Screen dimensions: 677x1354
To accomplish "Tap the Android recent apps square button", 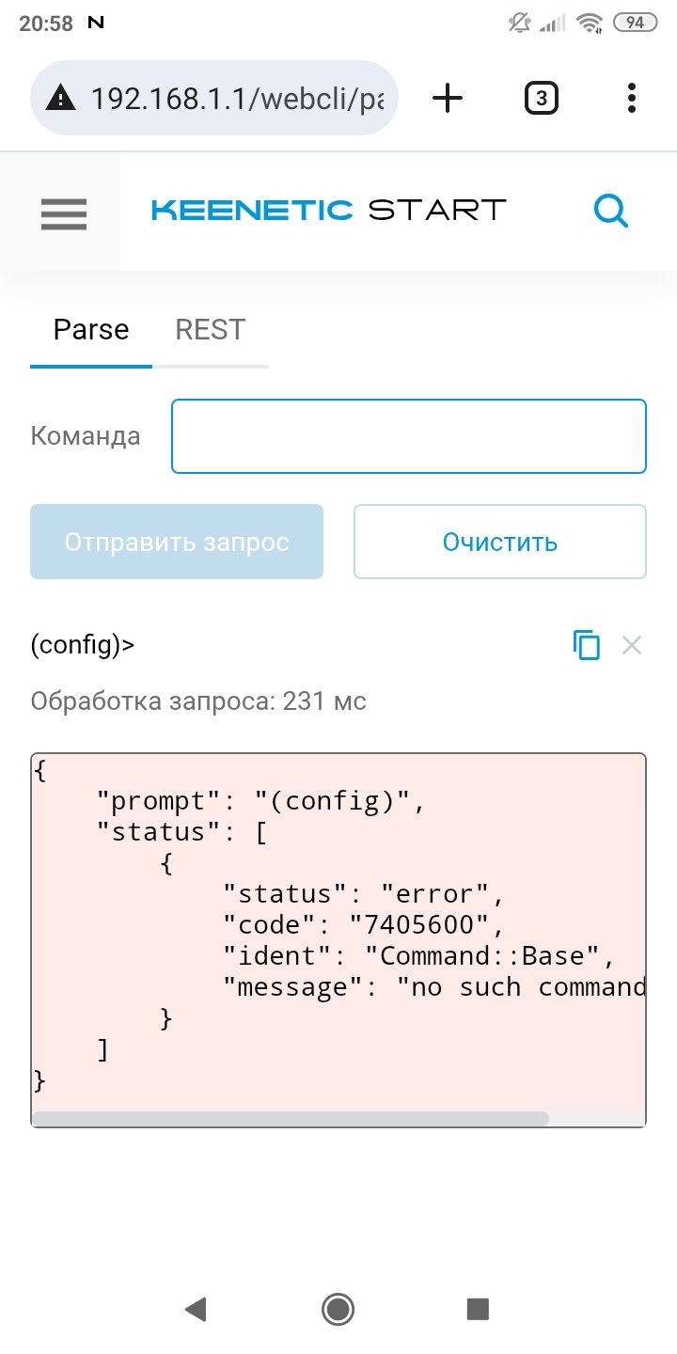I will tap(478, 1309).
